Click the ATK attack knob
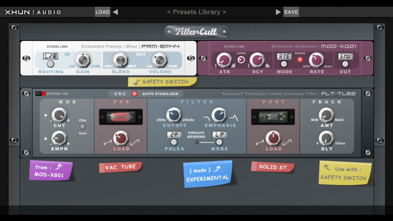The height and width of the screenshot is (221, 393). tap(224, 60)
